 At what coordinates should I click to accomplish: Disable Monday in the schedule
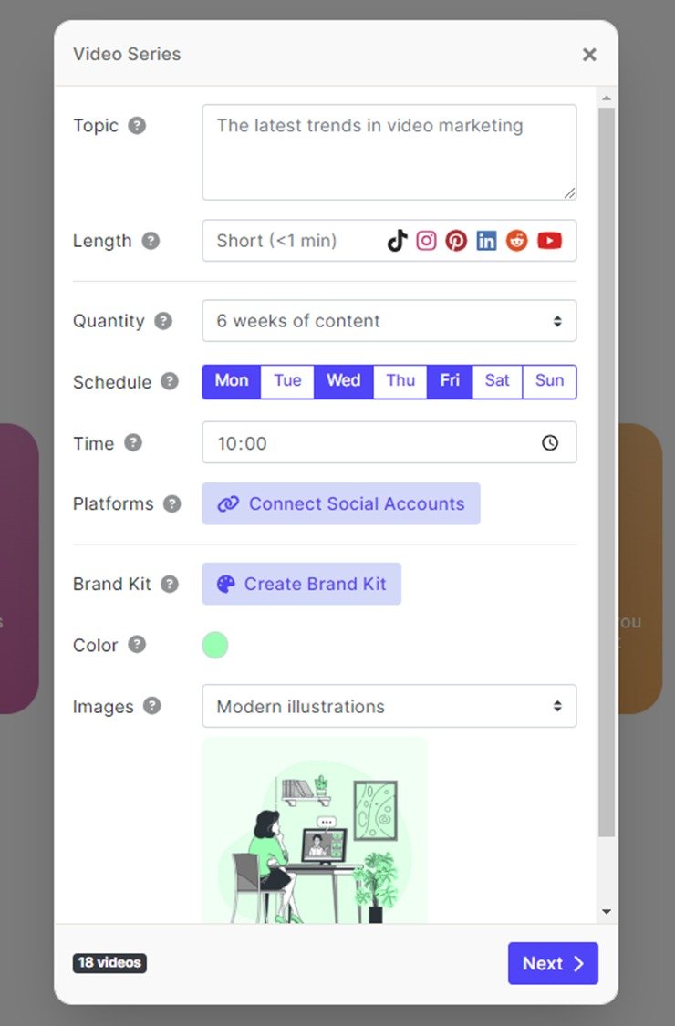coord(231,381)
